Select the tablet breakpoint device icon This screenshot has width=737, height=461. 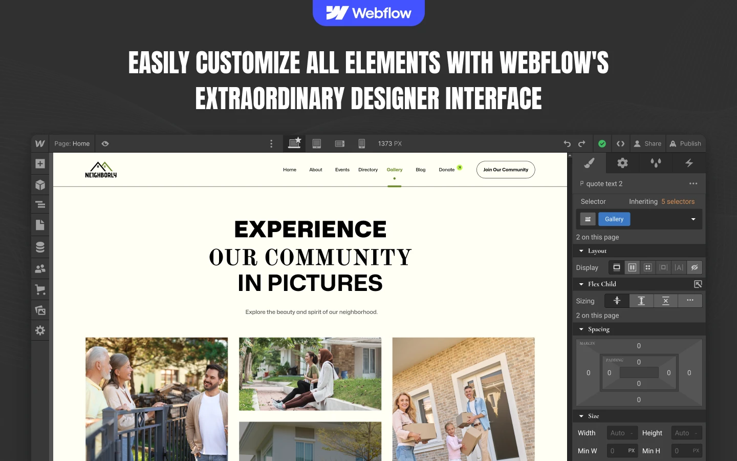pyautogui.click(x=317, y=144)
